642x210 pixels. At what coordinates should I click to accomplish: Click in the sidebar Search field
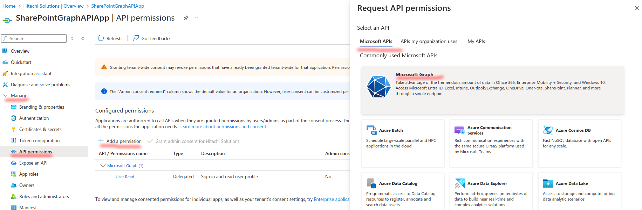34,38
